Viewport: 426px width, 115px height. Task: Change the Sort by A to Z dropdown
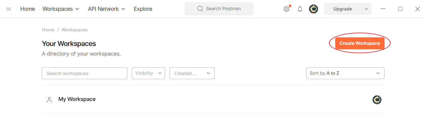345,73
